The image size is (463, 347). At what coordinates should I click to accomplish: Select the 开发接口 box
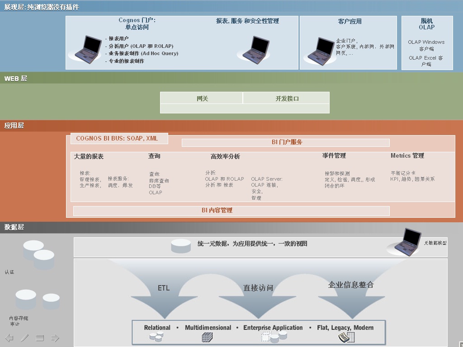pos(286,98)
